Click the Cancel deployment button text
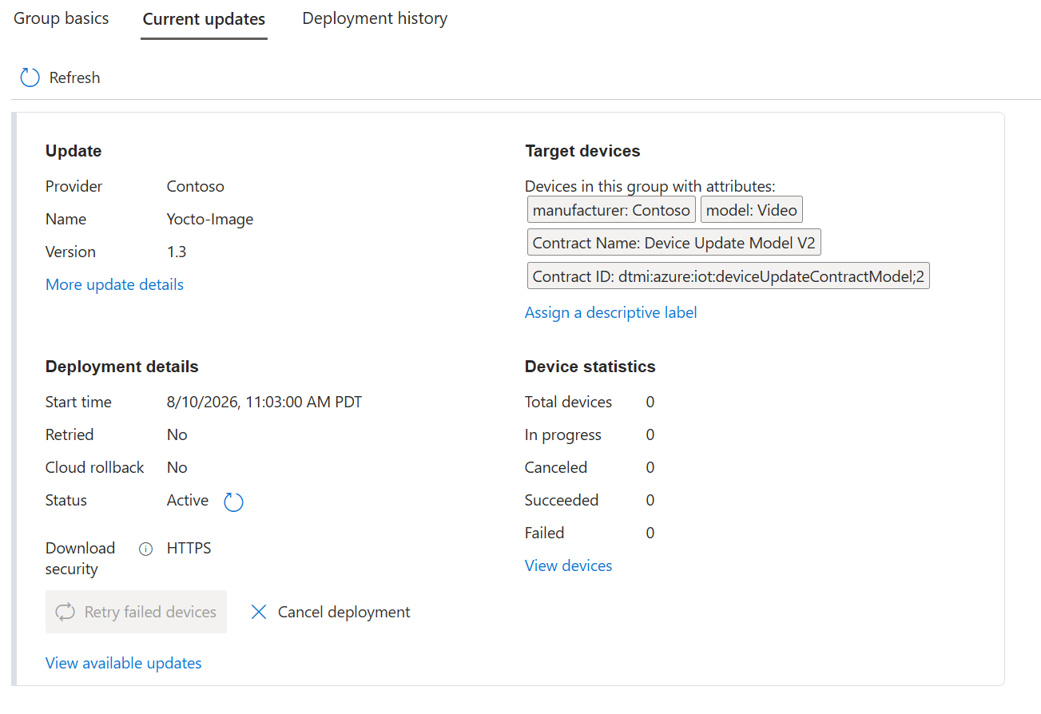This screenshot has height=714, width=1041. (x=344, y=612)
